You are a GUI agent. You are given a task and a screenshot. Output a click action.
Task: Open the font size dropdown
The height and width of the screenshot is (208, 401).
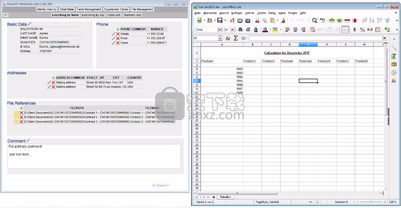[x=233, y=30]
